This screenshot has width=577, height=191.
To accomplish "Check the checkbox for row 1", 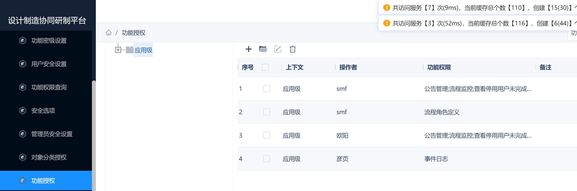I will pyautogui.click(x=267, y=89).
